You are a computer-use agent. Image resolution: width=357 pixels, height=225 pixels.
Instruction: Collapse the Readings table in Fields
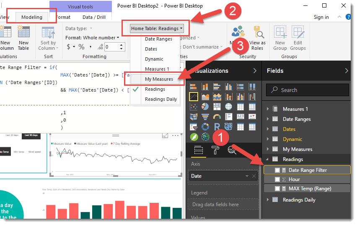click(x=267, y=159)
